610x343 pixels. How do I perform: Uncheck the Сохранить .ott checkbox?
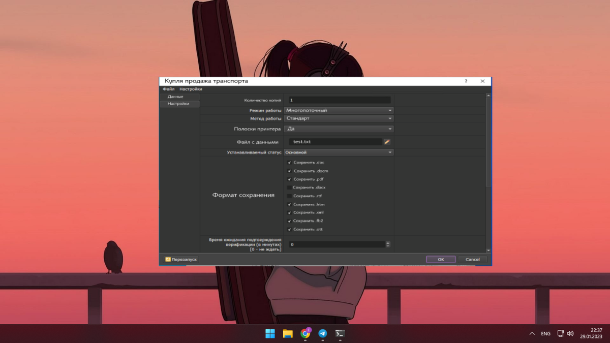[289, 230]
